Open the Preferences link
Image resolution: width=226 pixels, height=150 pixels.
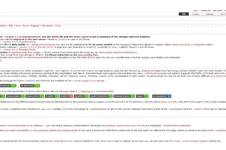205,10
